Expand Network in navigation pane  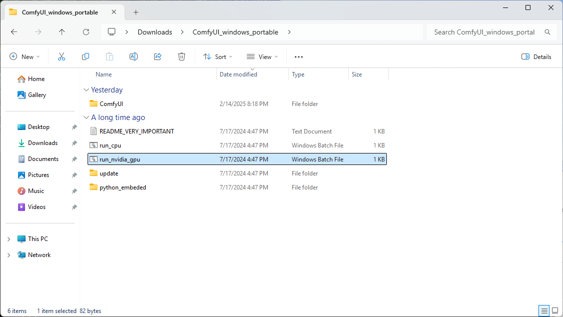click(9, 255)
